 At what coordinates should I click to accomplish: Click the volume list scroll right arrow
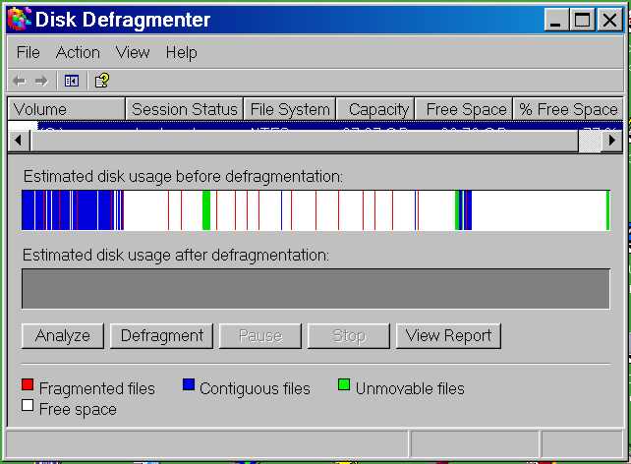pos(612,142)
